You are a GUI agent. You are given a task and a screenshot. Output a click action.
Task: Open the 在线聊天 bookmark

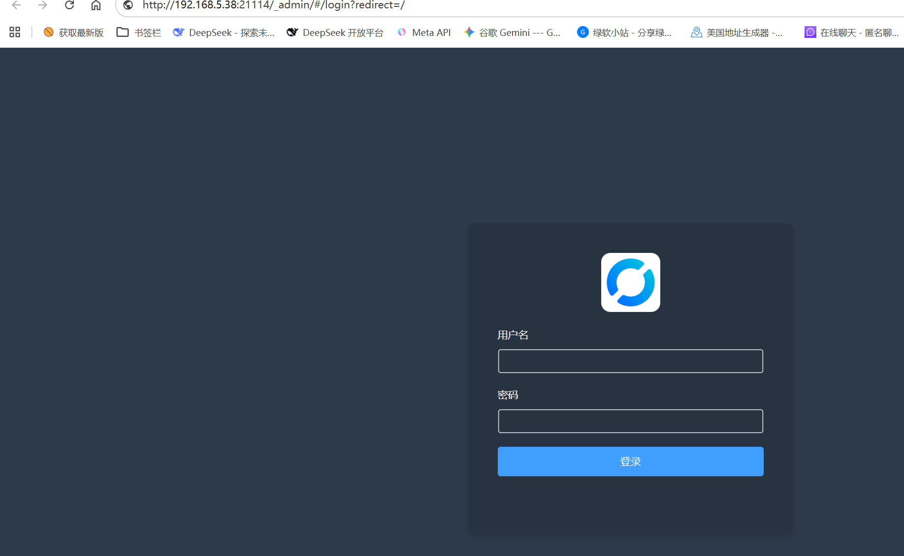coord(852,32)
